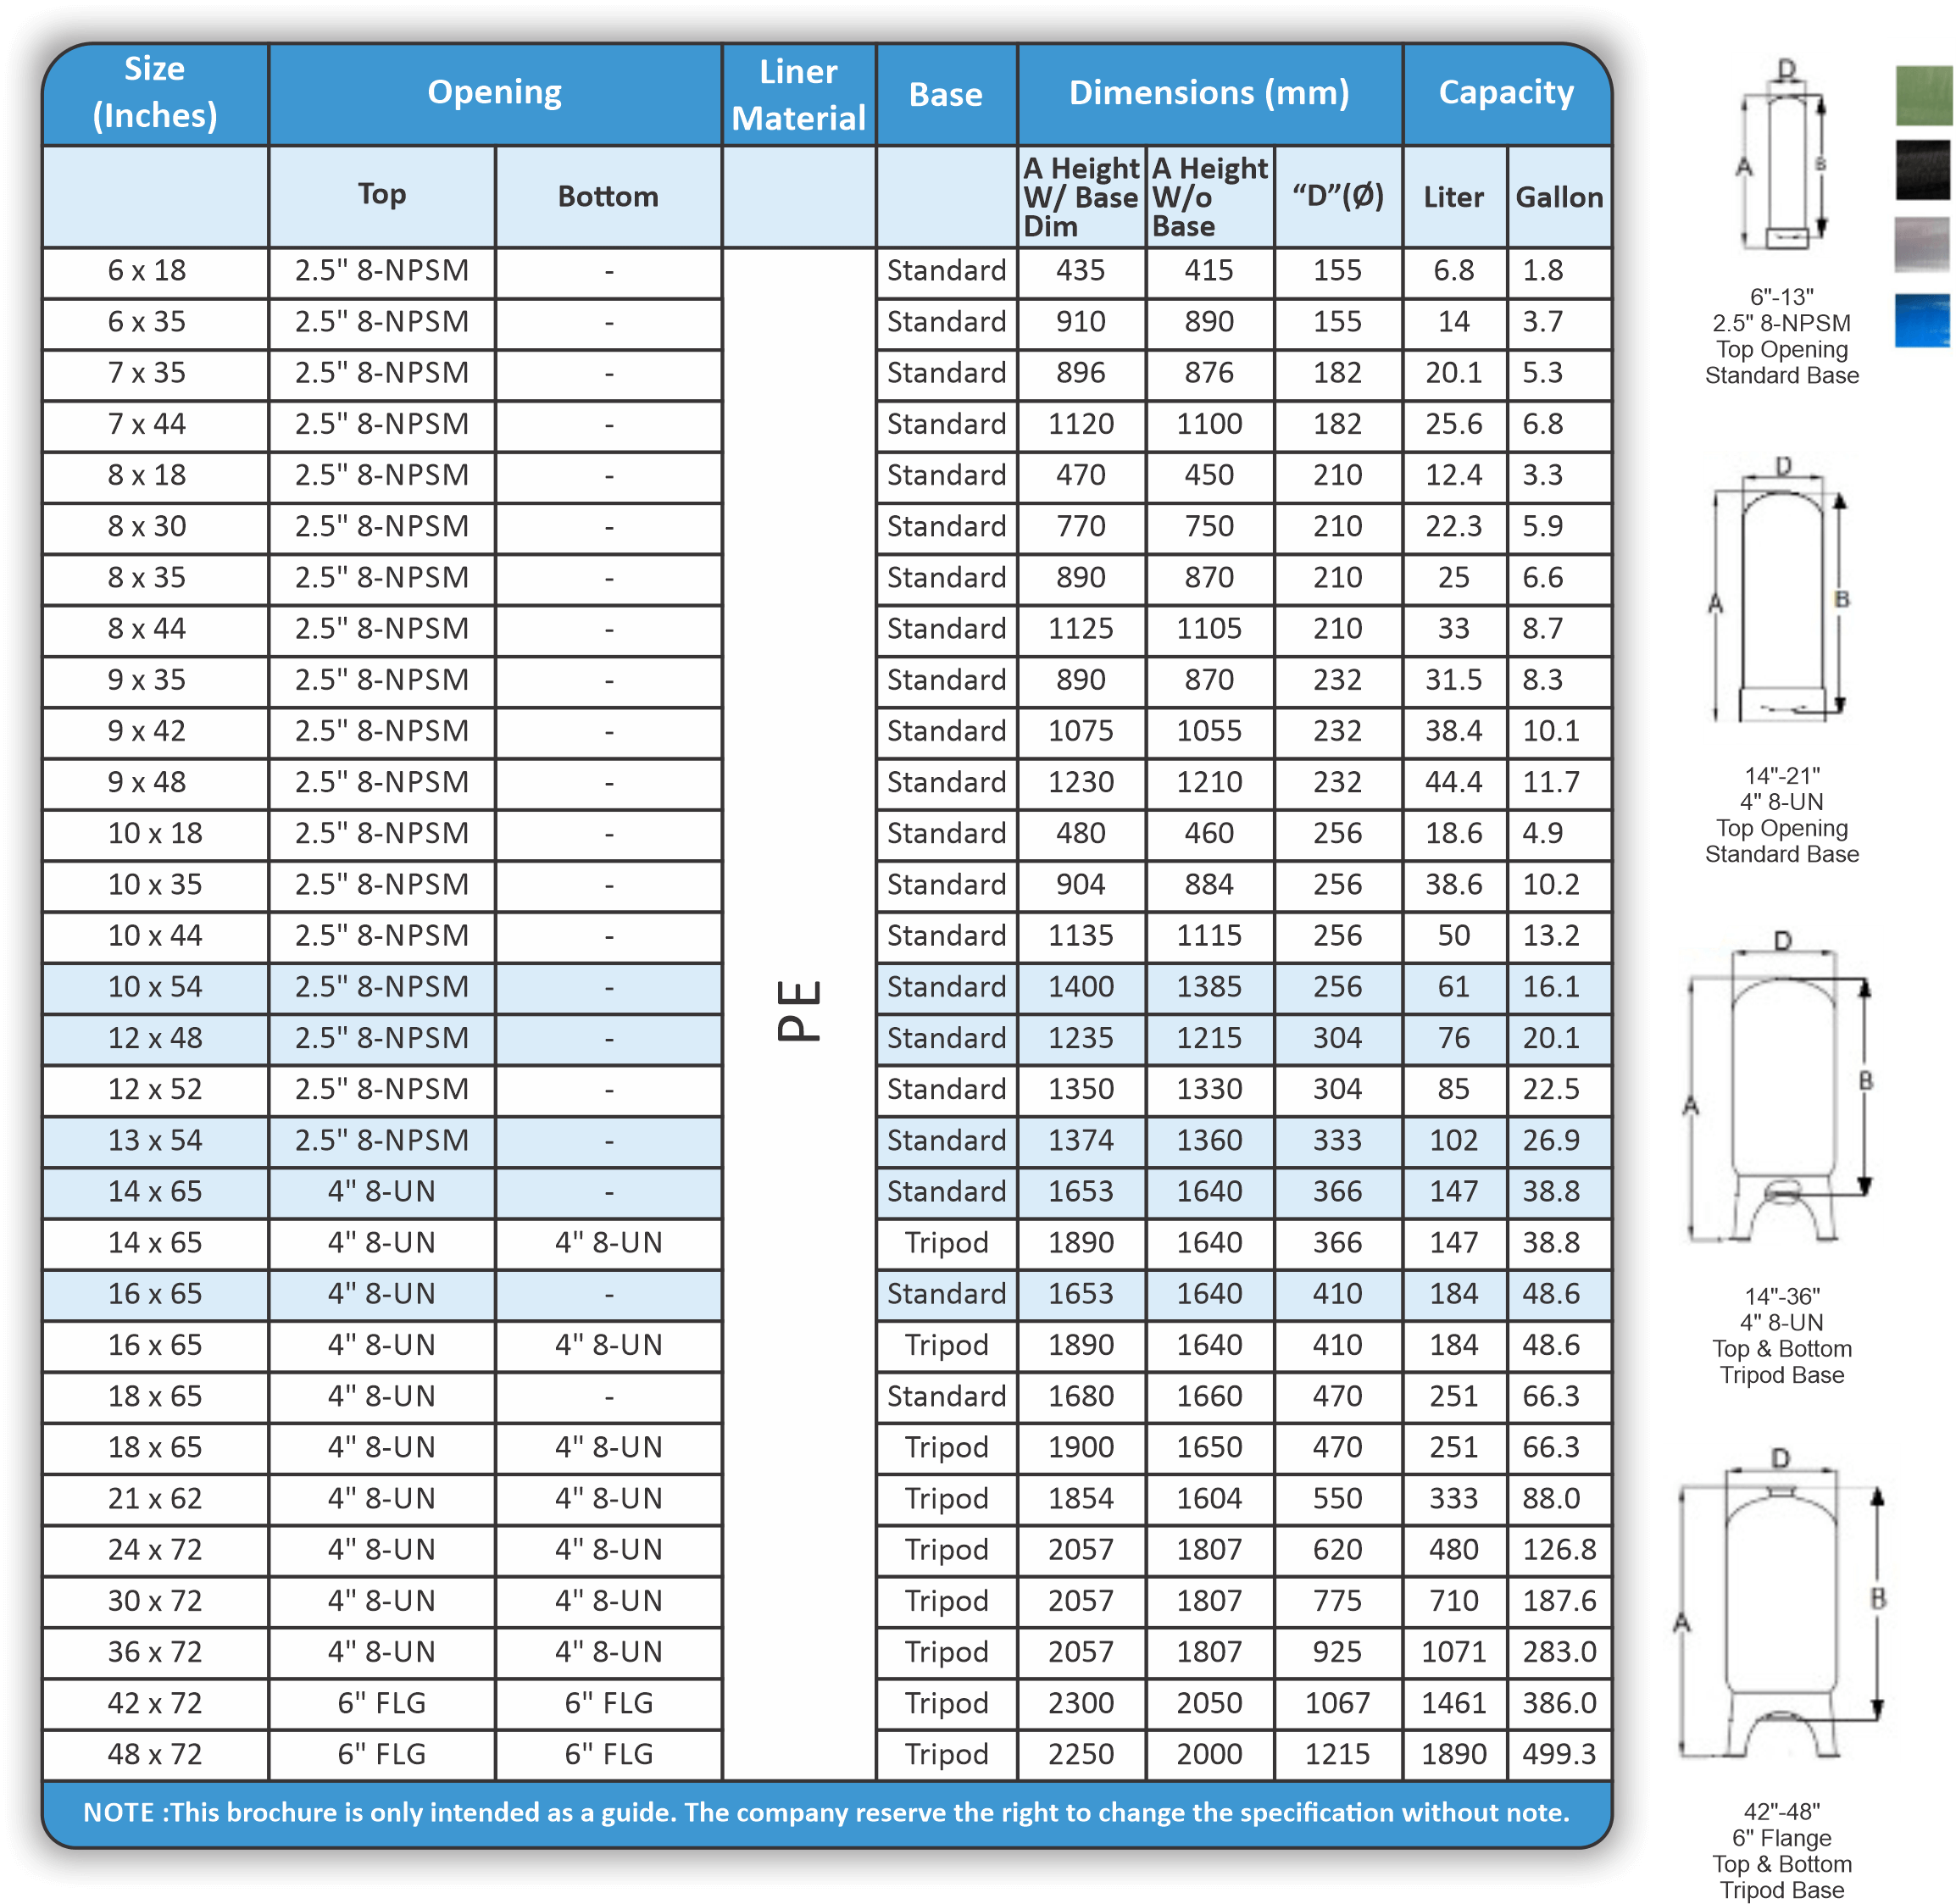Click the gray color swatch

click(x=1921, y=244)
